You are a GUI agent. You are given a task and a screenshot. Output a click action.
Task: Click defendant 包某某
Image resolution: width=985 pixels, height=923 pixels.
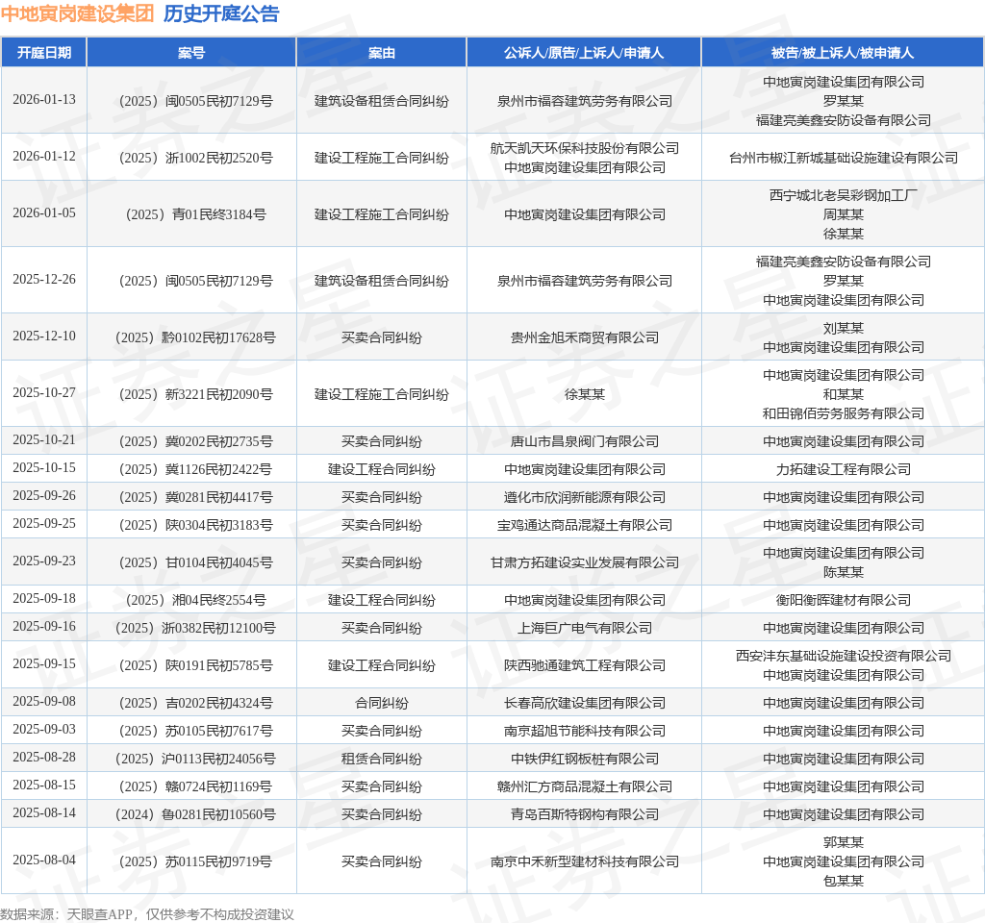(x=843, y=882)
